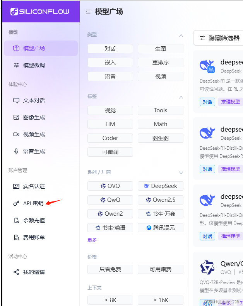Filter by 书生·万象 series
Viewport: 243px width, 306px height.
tap(161, 213)
